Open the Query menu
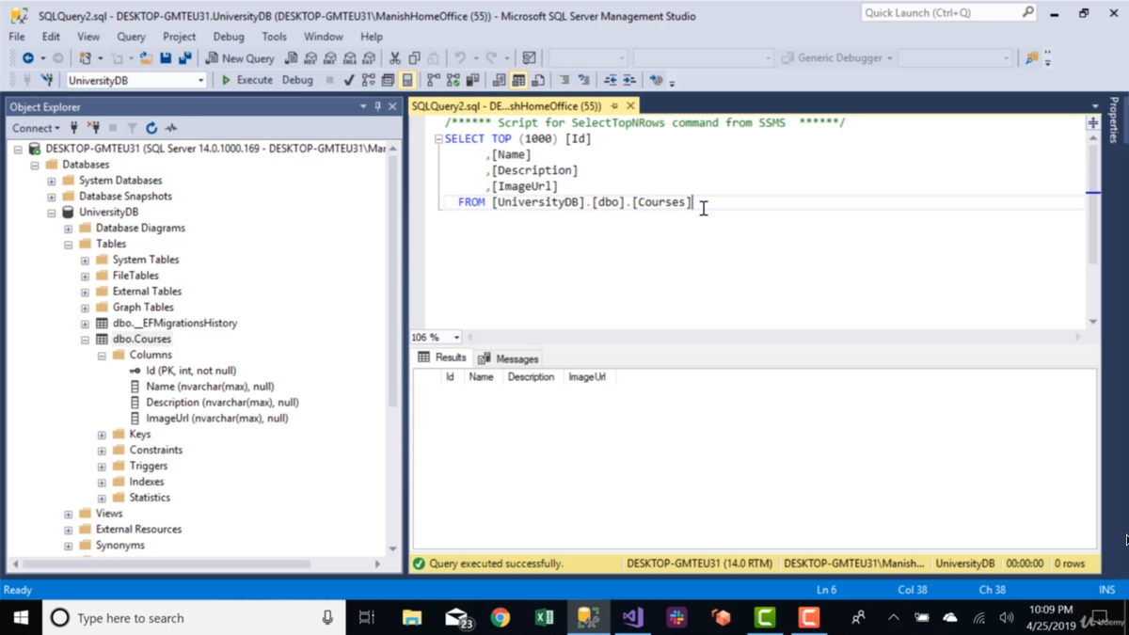 coord(131,37)
